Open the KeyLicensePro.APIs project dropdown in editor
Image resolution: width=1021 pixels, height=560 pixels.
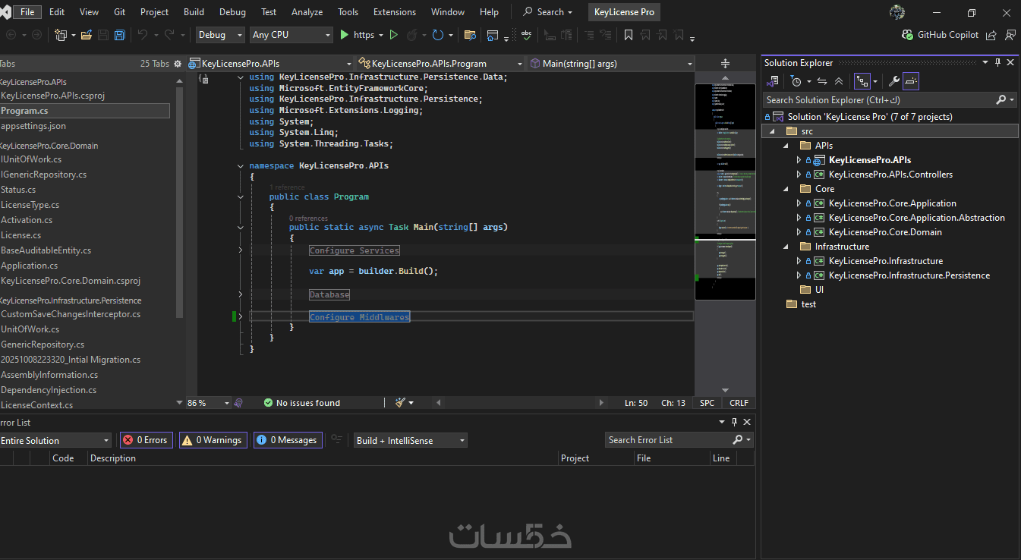(x=271, y=64)
